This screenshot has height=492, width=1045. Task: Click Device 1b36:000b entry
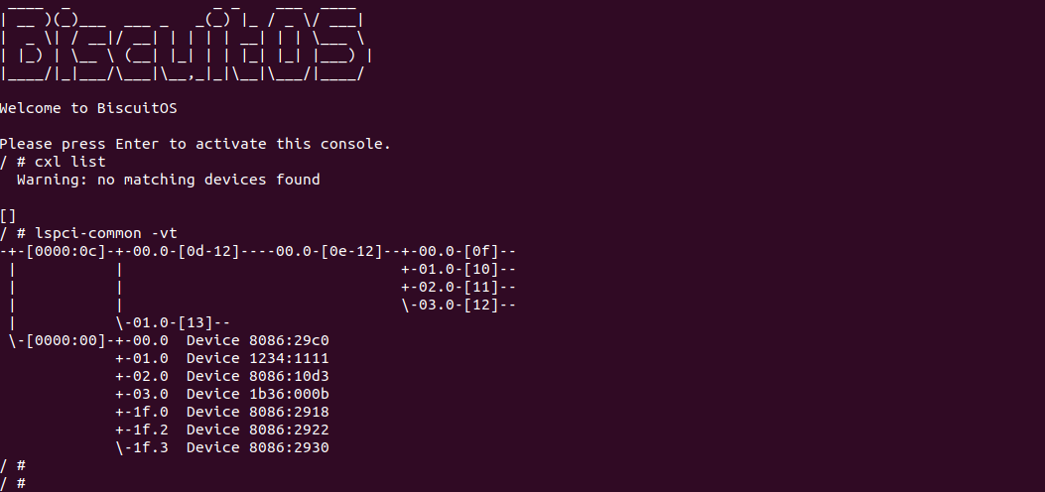tap(257, 394)
